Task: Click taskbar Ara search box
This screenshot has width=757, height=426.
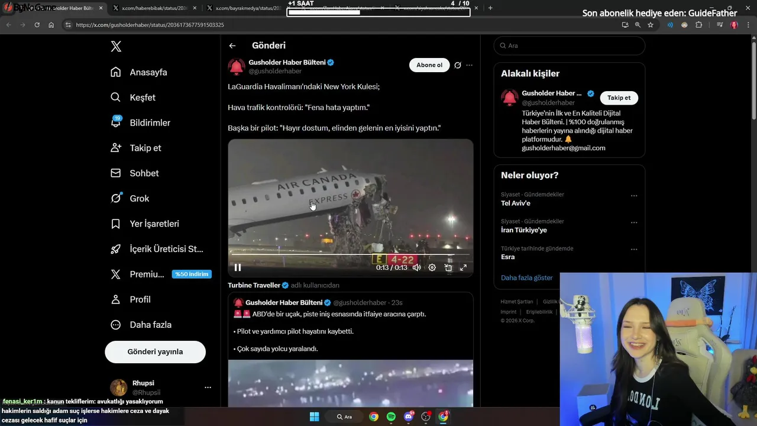Action: [x=344, y=417]
